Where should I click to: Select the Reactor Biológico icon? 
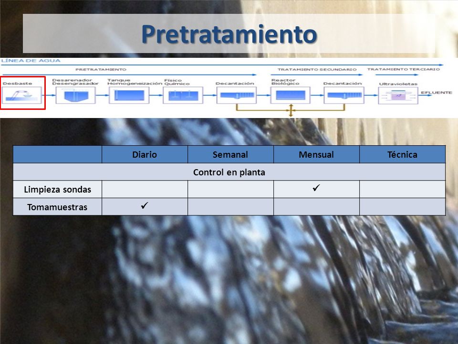coord(291,95)
